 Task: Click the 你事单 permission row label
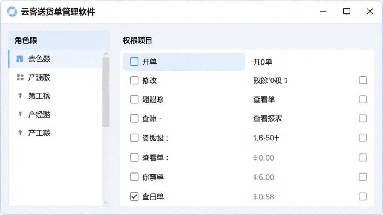coord(153,177)
